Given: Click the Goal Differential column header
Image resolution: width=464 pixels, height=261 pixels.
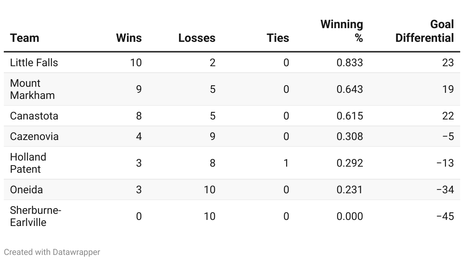Looking at the screenshot, I should pyautogui.click(x=424, y=31).
